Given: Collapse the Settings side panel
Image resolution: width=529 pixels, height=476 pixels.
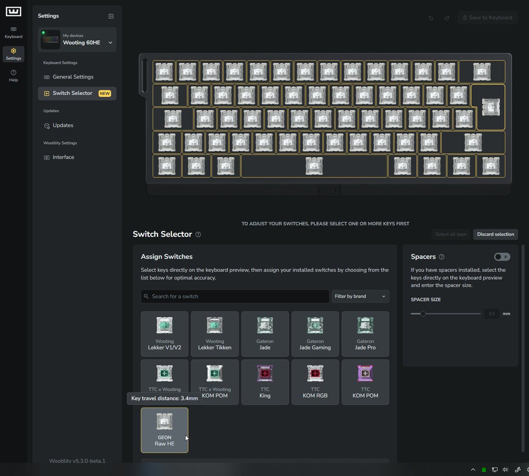Looking at the screenshot, I should point(111,16).
